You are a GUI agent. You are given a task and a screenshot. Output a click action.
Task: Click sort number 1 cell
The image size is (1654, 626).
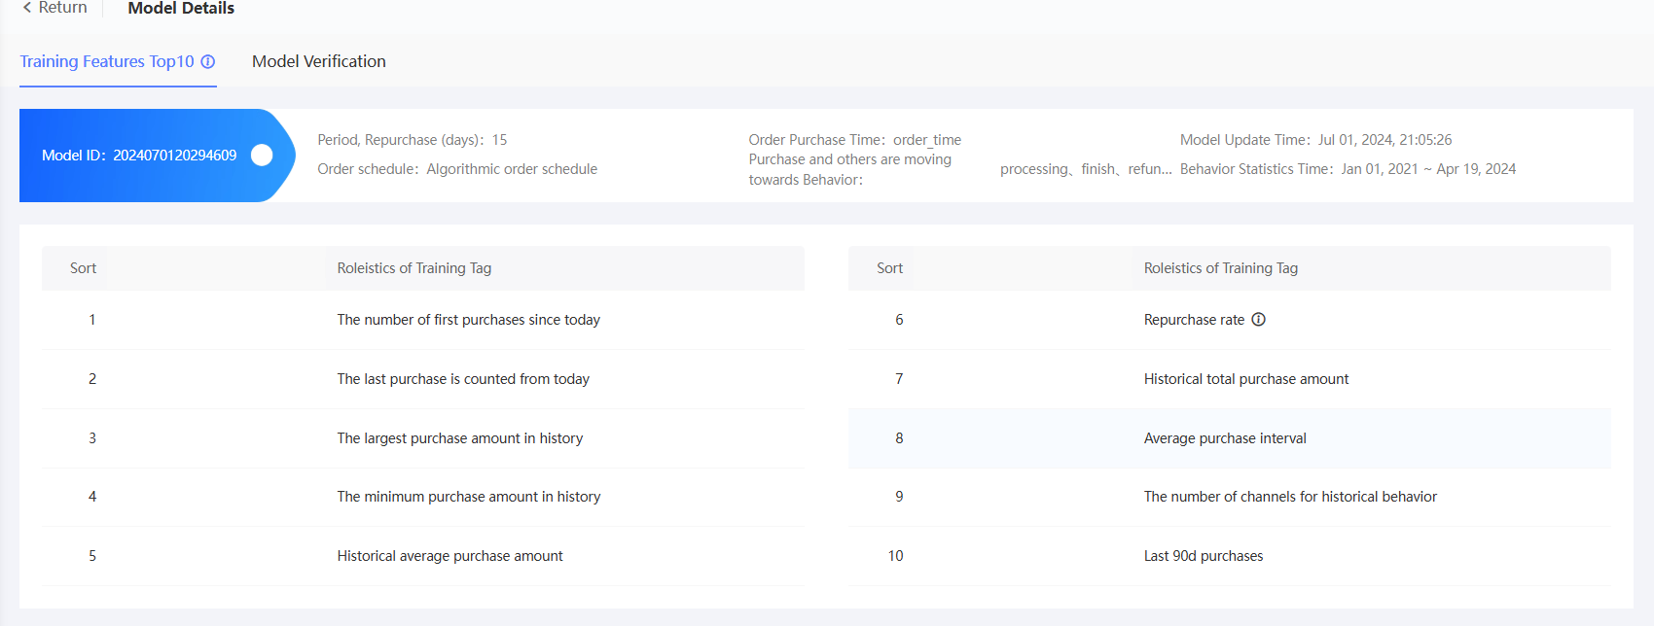pos(92,320)
